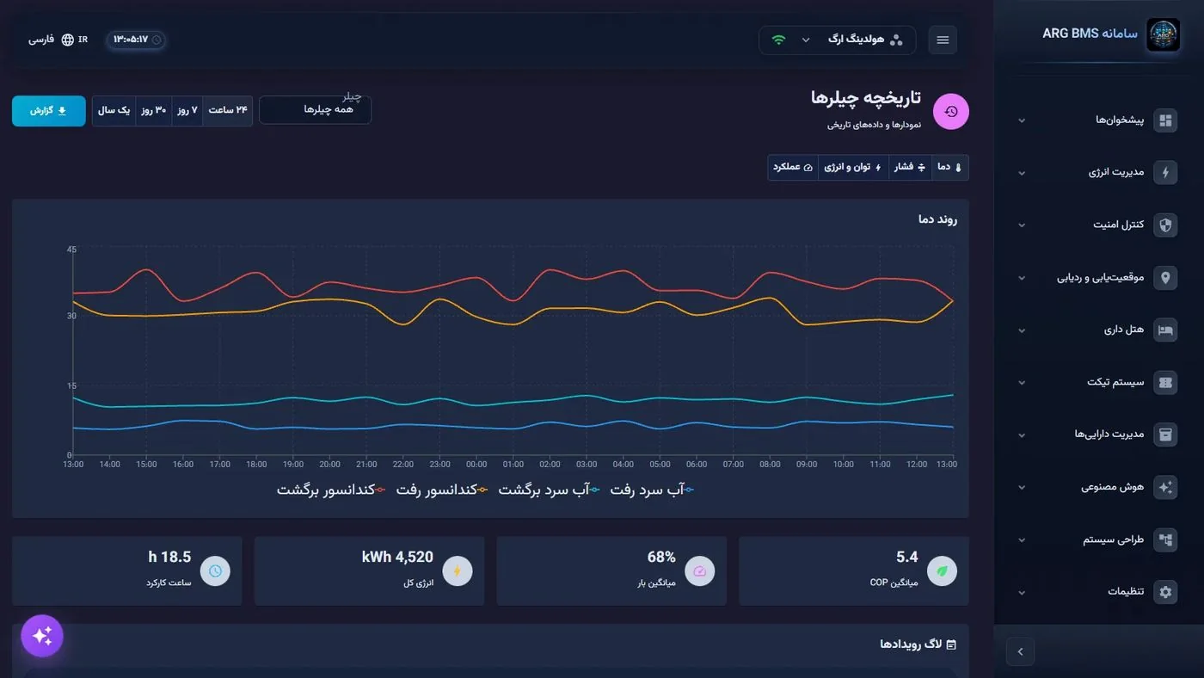Click the clock time badge in header
This screenshot has width=1204, height=678.
pyautogui.click(x=136, y=40)
